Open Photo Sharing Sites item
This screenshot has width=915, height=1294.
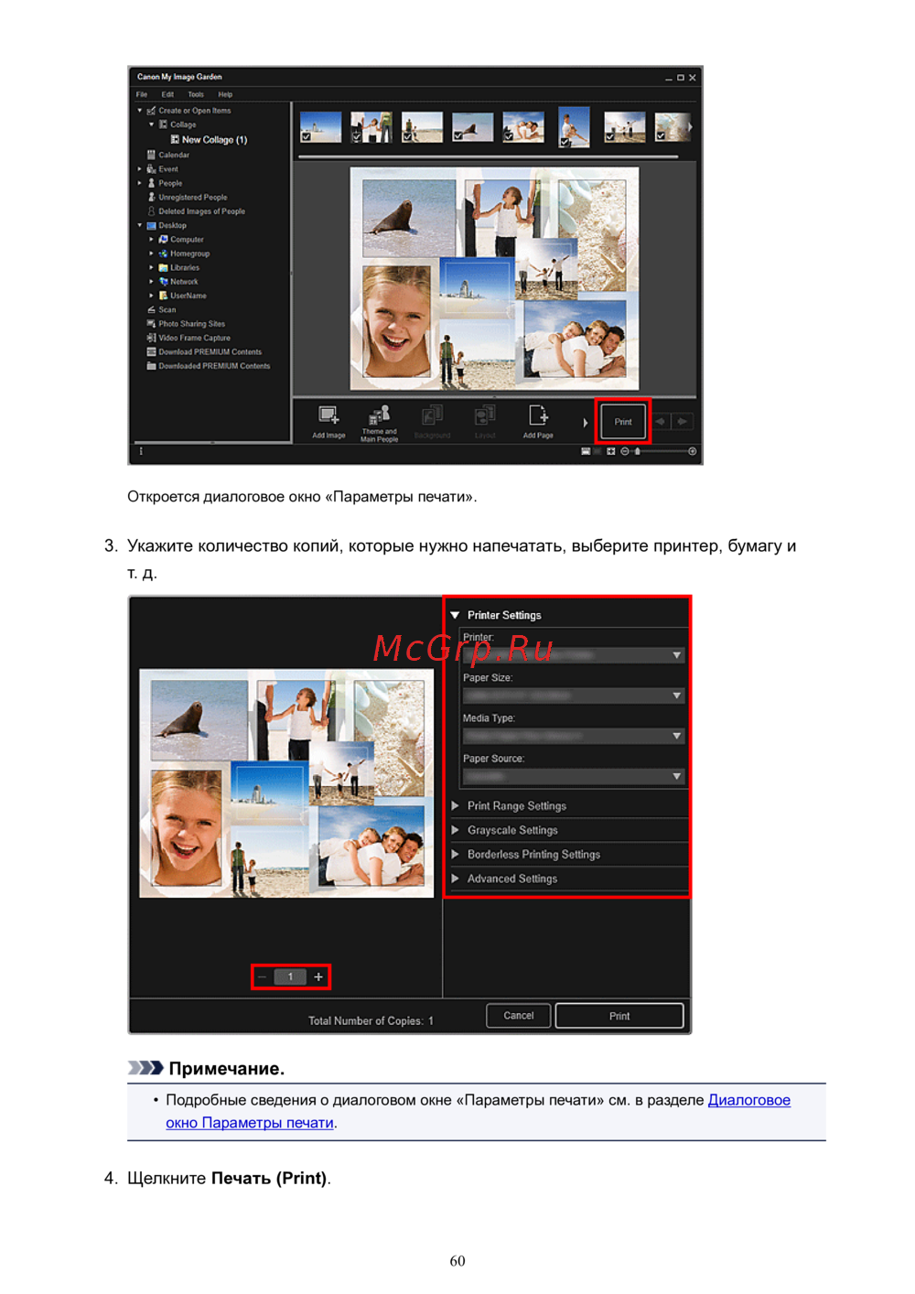190,324
